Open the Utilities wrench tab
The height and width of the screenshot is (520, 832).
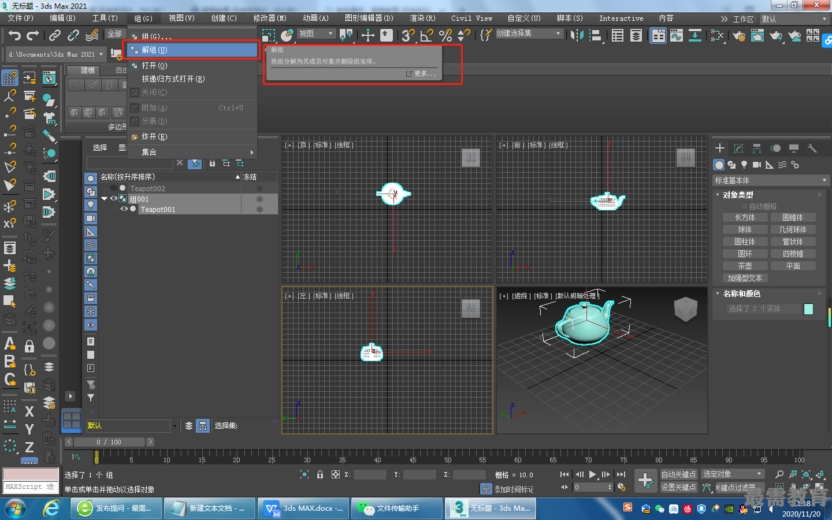tap(812, 148)
